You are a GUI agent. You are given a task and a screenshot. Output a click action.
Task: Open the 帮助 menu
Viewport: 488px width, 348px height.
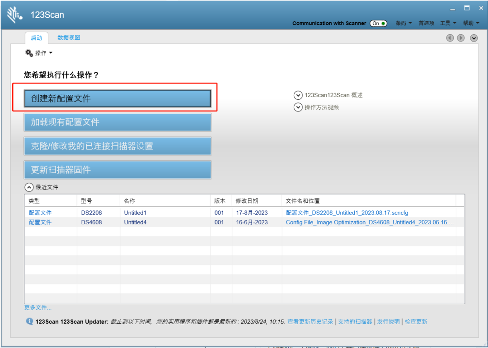[x=471, y=23]
